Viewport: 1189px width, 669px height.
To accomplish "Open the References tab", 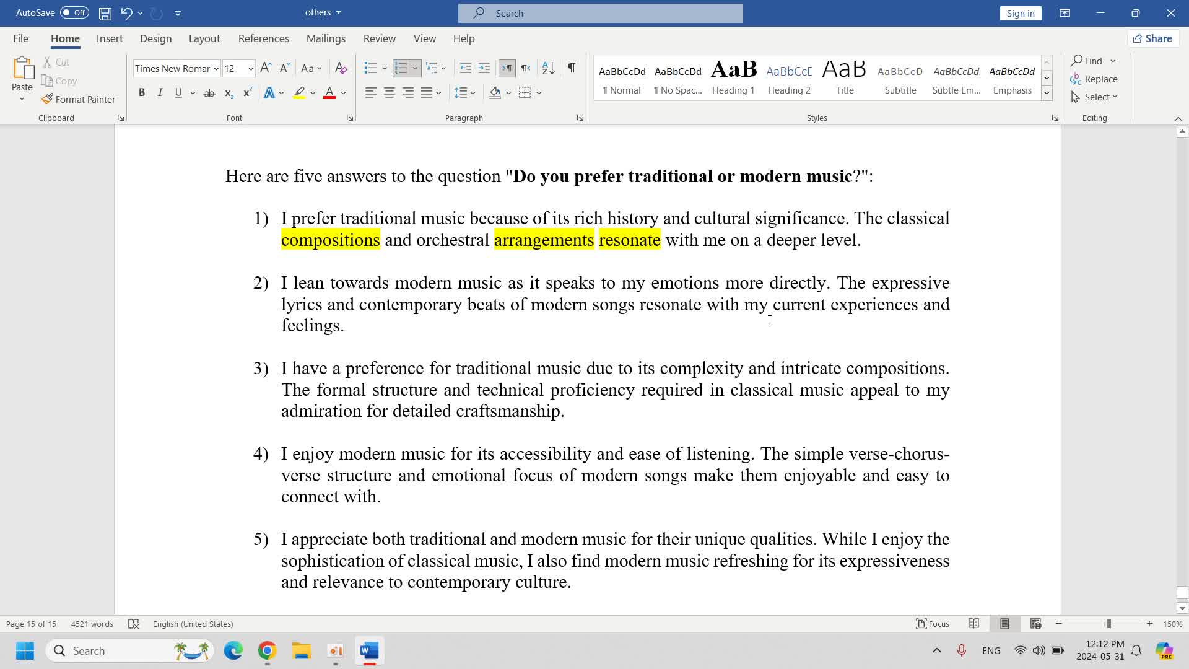I will 263,38.
